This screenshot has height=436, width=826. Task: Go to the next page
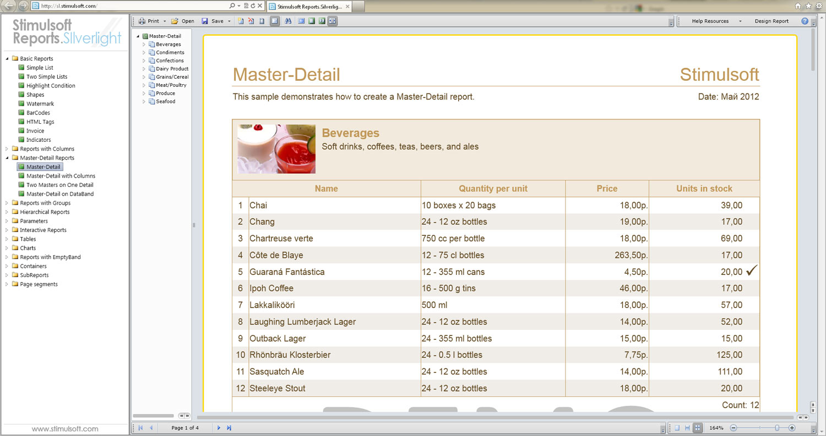click(x=219, y=427)
